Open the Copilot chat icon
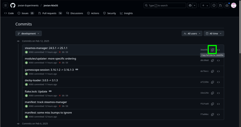Screen dimensions: 241x127 (190, 5)
